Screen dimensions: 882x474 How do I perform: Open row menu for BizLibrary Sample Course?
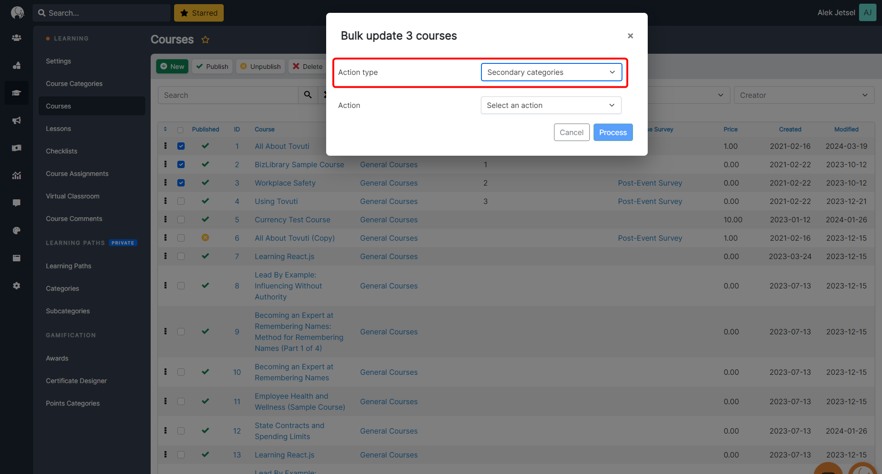pyautogui.click(x=165, y=164)
